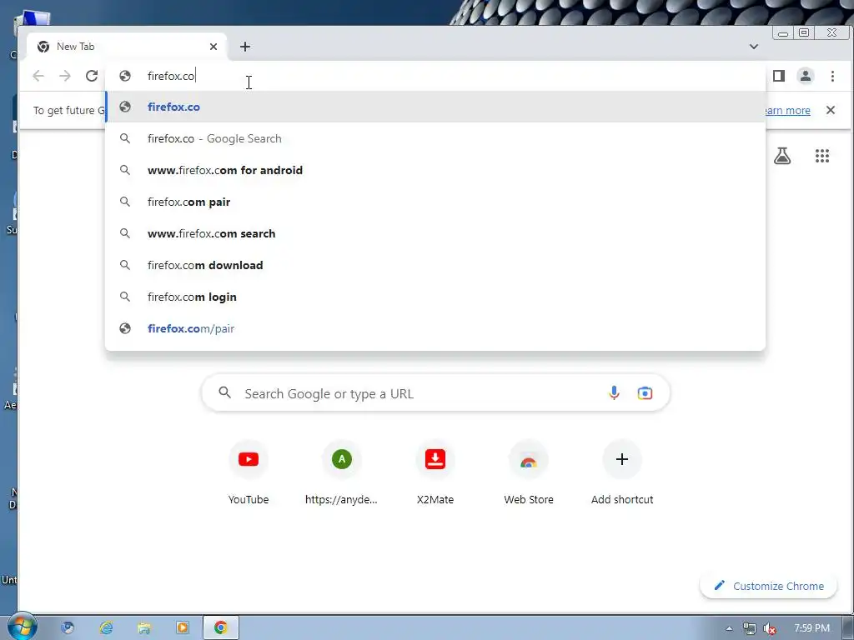This screenshot has width=854, height=640.
Task: Open the X2Mate shortcut
Action: pos(435,472)
